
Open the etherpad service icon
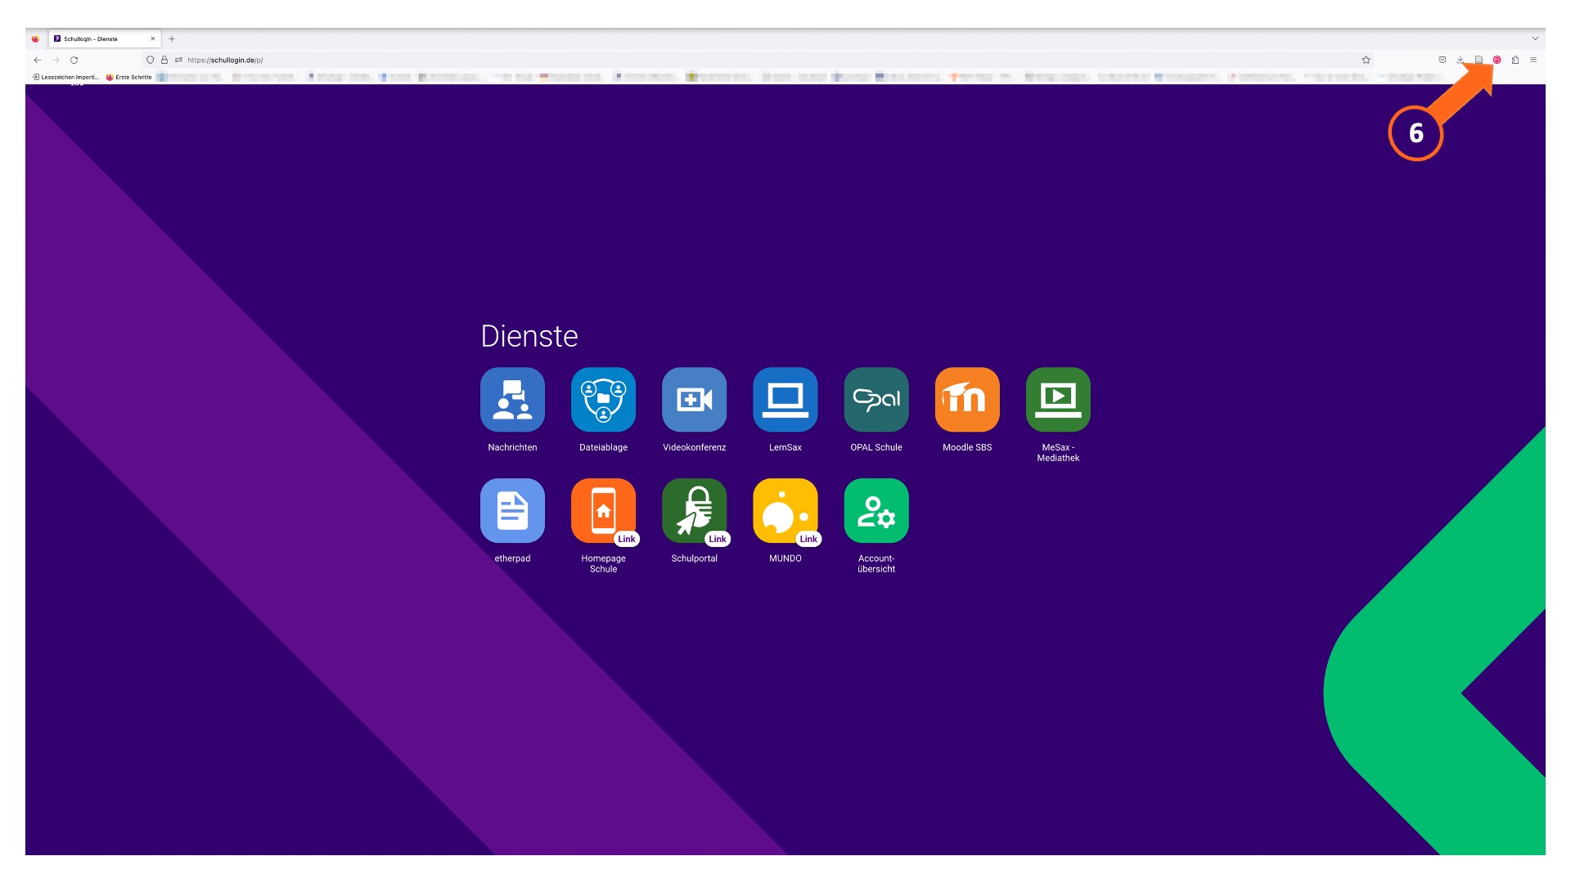(x=512, y=511)
